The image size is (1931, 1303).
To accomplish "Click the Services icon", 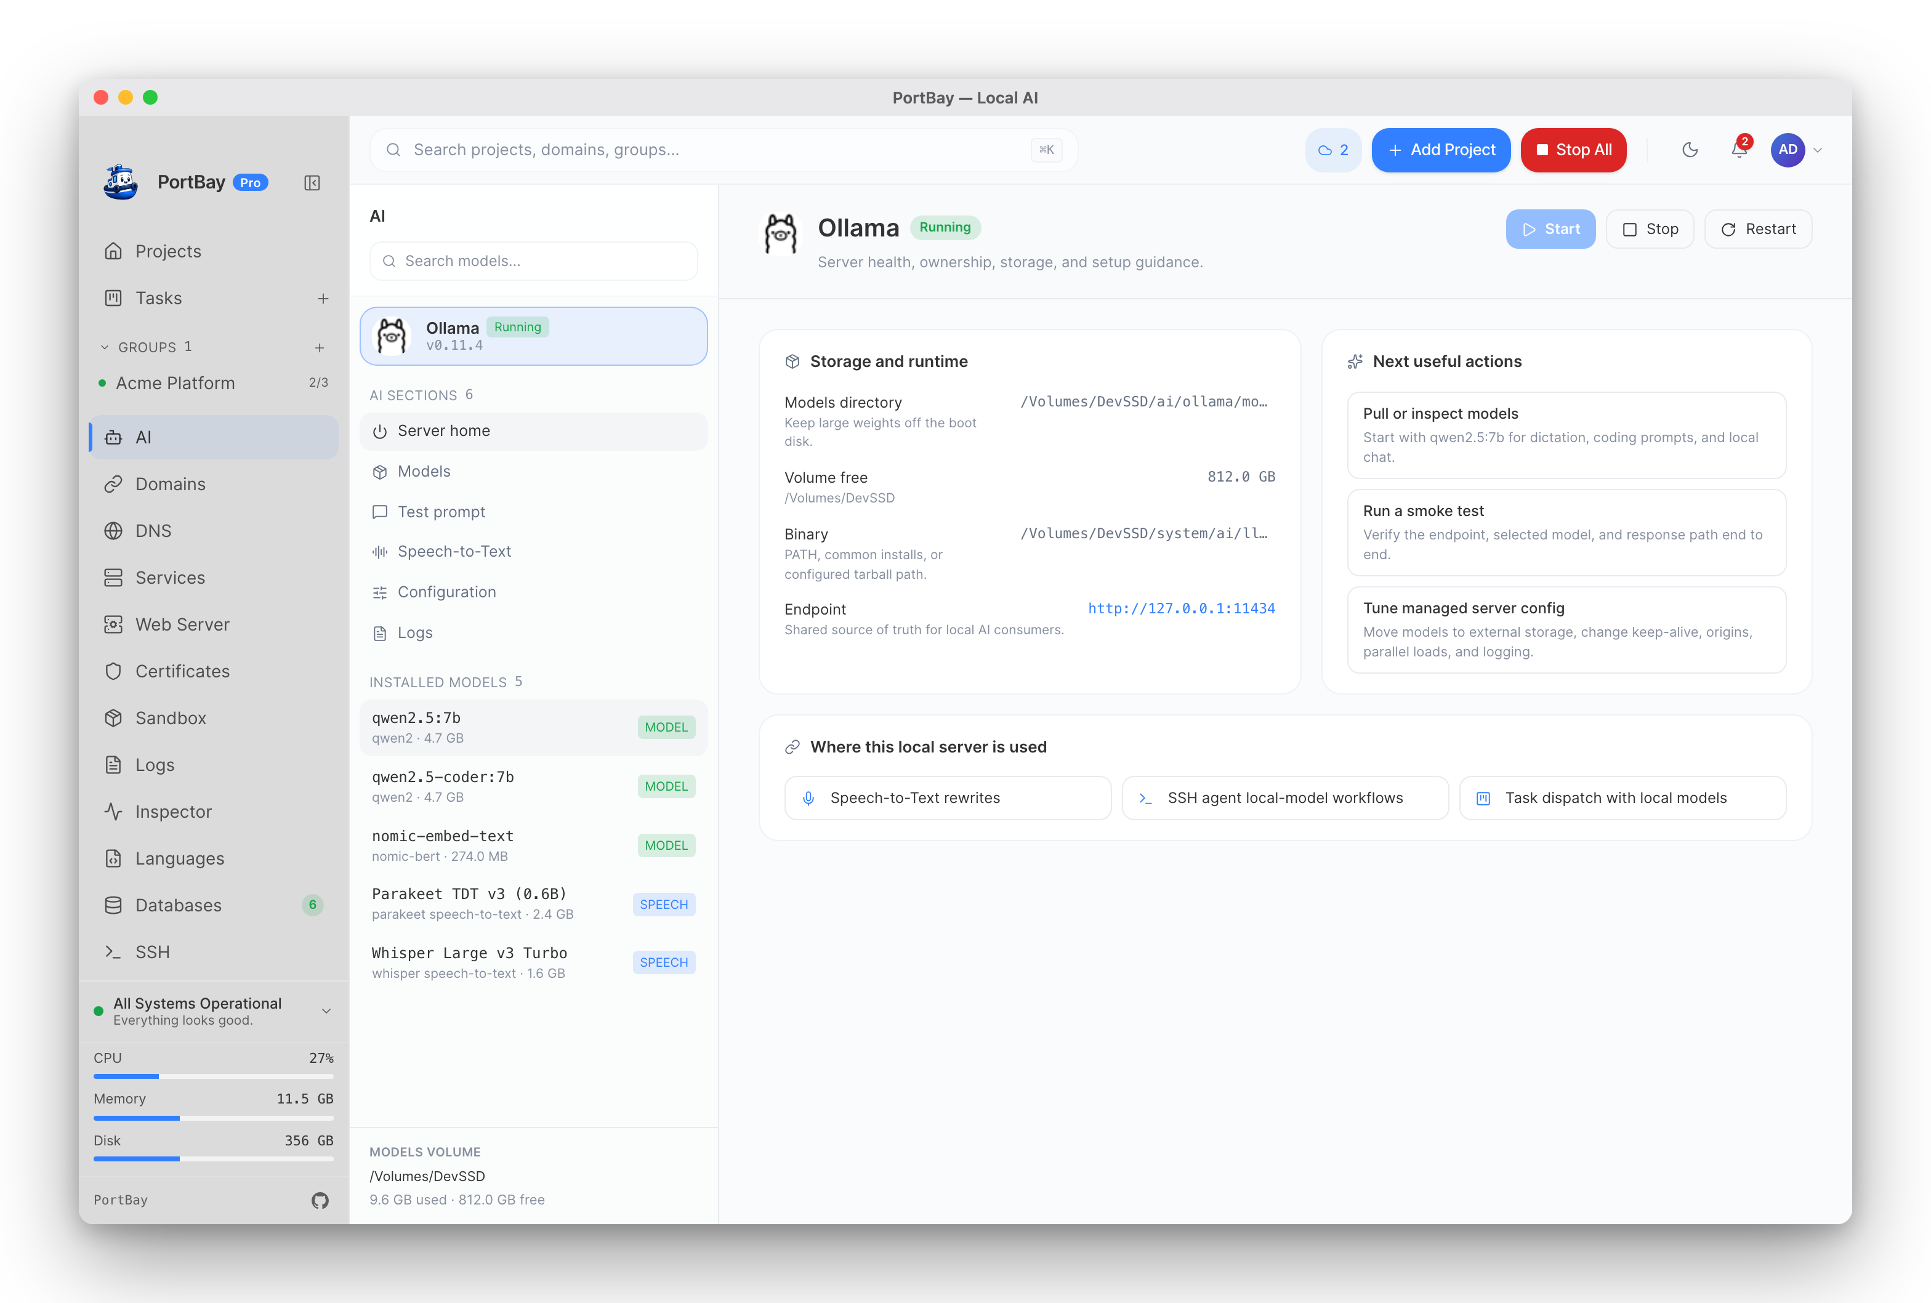I will [x=114, y=578].
